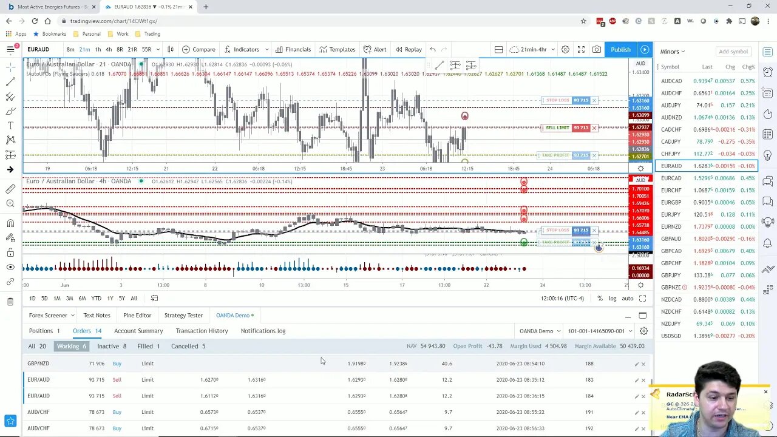
Task: Switch to the Account Summary tab
Action: pyautogui.click(x=138, y=331)
